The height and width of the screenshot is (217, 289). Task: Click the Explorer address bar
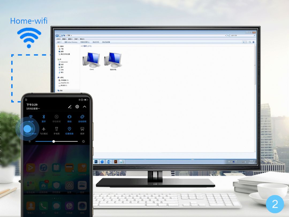click(x=145, y=35)
